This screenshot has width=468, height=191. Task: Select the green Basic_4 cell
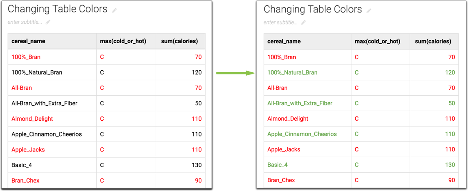(x=277, y=165)
